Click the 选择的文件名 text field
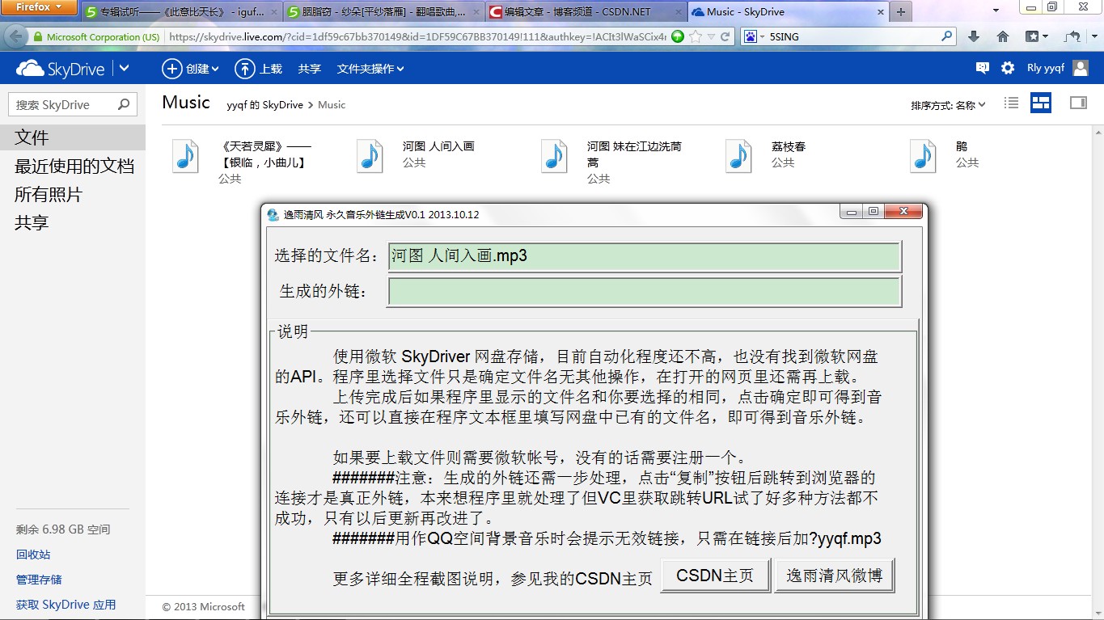 [645, 256]
